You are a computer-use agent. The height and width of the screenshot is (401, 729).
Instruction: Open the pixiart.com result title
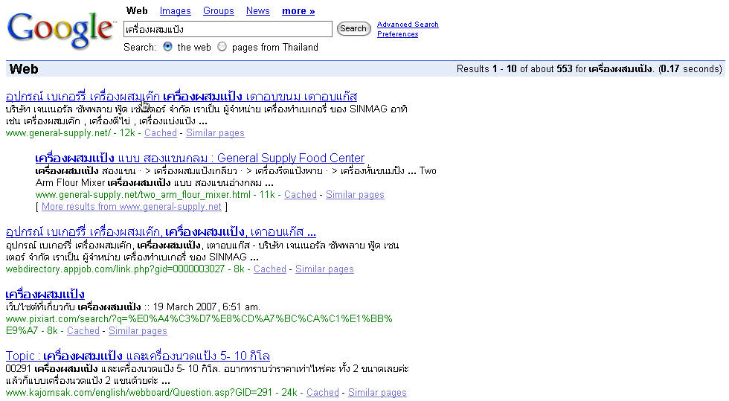45,294
